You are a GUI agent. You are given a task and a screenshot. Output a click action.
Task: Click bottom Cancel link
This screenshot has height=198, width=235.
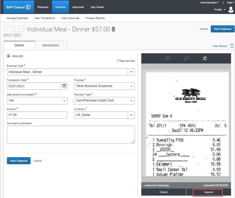tap(37, 161)
